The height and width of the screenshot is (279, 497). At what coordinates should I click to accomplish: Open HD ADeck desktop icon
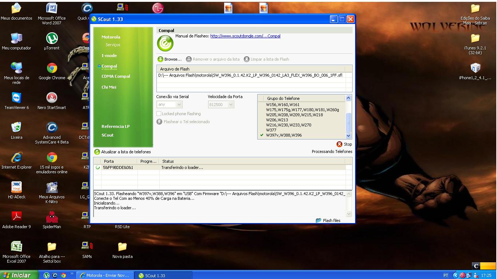[x=16, y=190]
